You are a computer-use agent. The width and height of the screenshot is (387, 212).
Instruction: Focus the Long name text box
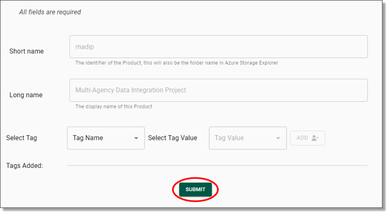(x=219, y=90)
